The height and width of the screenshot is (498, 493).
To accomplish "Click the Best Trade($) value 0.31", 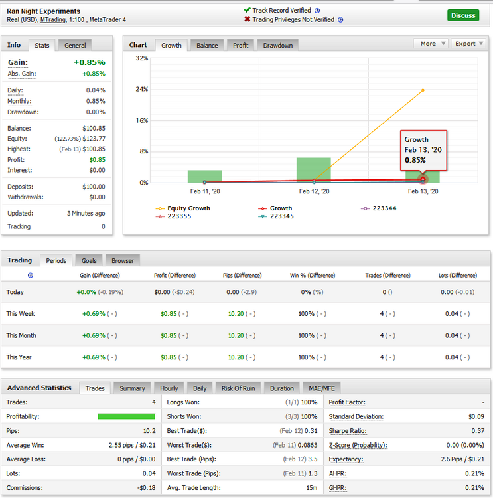I will (311, 431).
